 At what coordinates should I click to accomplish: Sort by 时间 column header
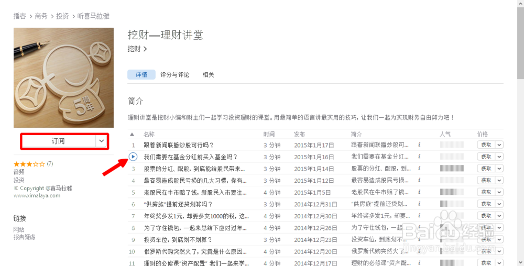click(x=269, y=134)
